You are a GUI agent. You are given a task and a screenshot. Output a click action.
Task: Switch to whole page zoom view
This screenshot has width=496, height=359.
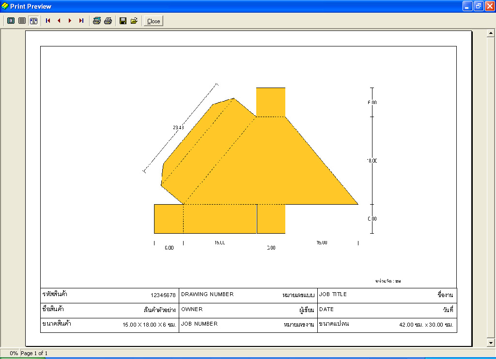tap(11, 21)
